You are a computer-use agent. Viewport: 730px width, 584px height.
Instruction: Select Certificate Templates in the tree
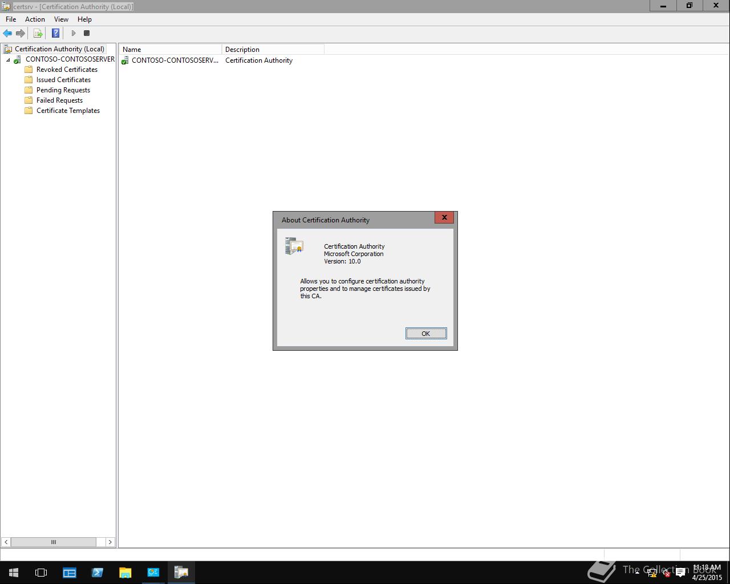click(68, 111)
